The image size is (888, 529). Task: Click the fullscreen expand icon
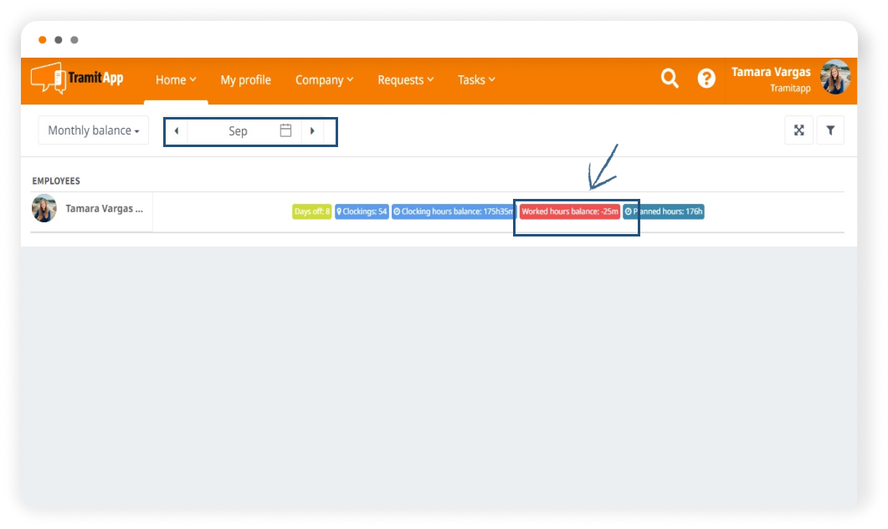798,130
